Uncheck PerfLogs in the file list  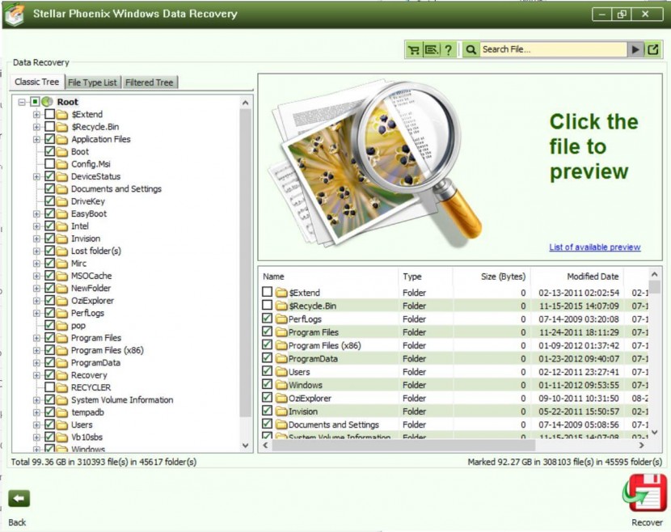267,318
